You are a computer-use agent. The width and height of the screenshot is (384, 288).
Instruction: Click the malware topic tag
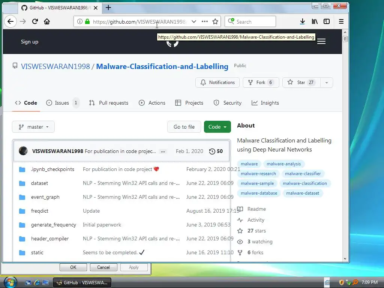(249, 164)
